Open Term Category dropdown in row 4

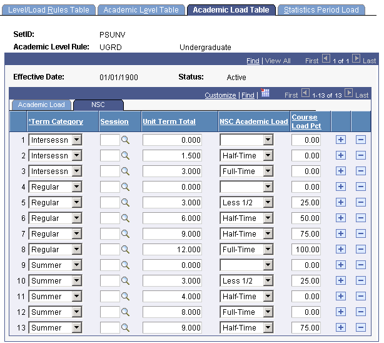(77, 187)
